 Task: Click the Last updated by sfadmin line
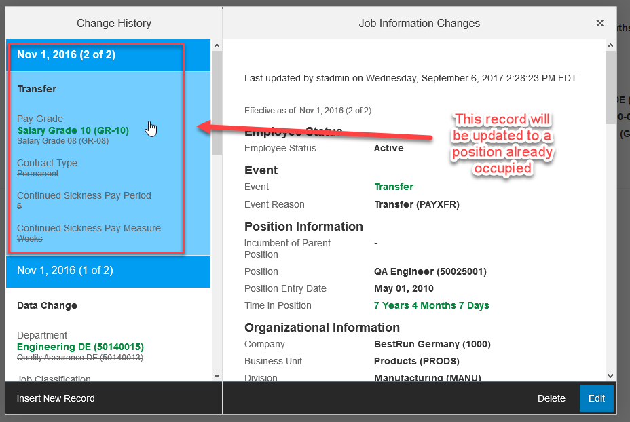[410, 78]
